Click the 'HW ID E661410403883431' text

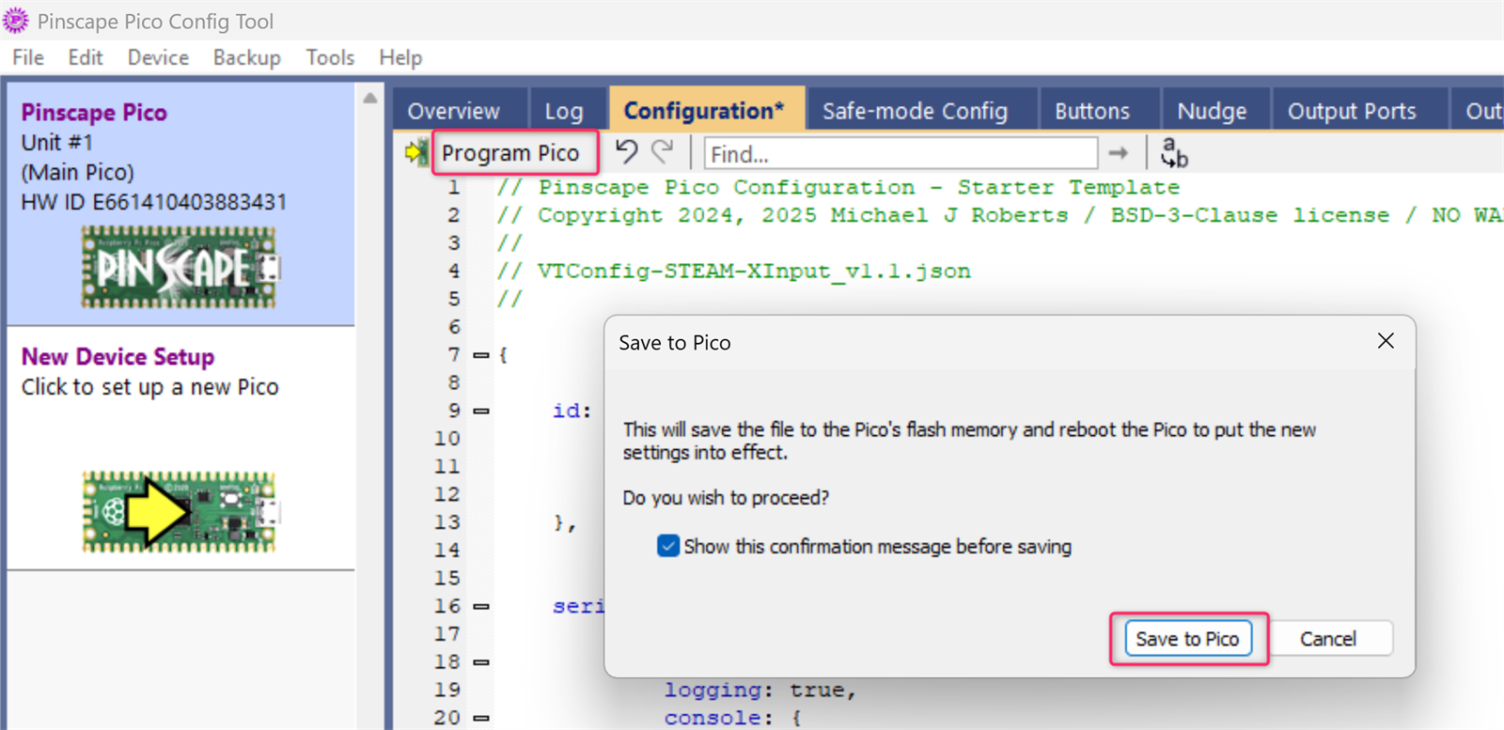click(x=154, y=202)
